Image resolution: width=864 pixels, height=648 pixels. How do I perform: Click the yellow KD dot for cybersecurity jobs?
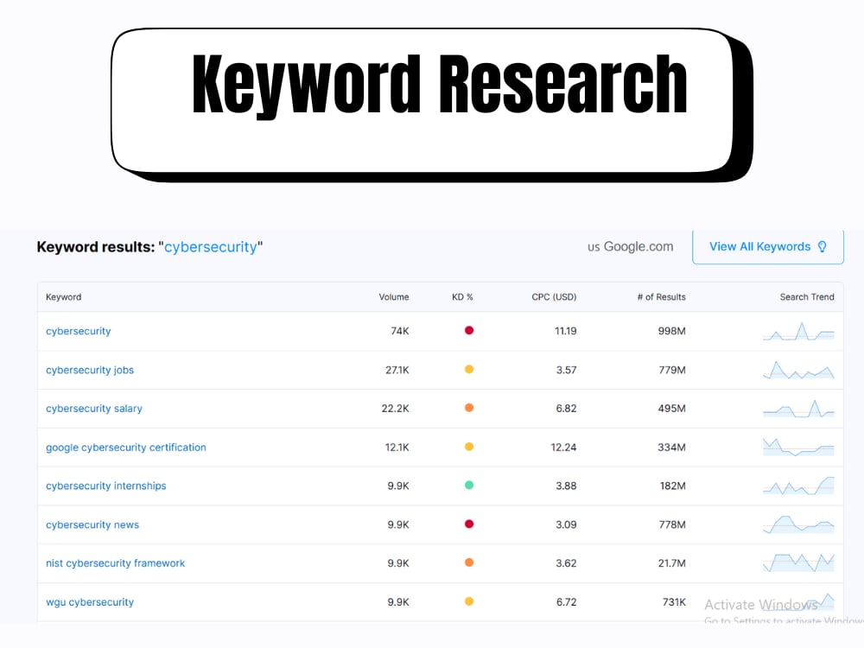(469, 369)
